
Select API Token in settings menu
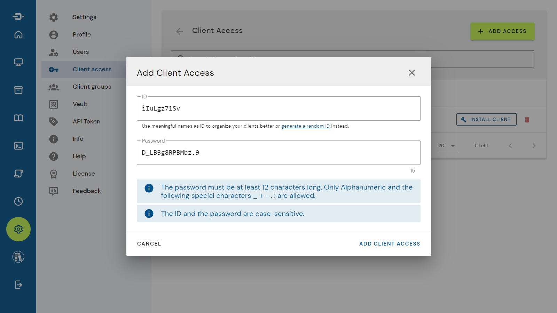[86, 121]
